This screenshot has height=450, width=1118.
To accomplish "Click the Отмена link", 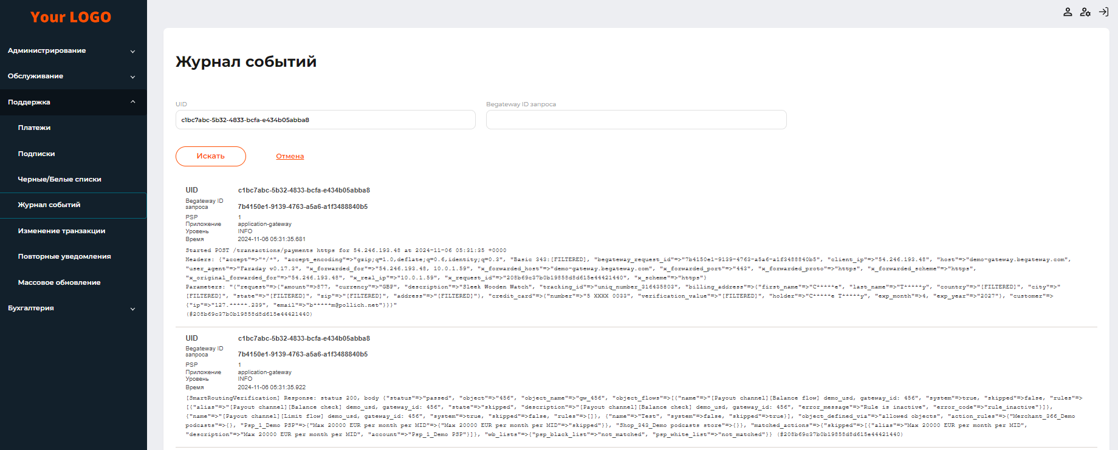I will click(290, 157).
